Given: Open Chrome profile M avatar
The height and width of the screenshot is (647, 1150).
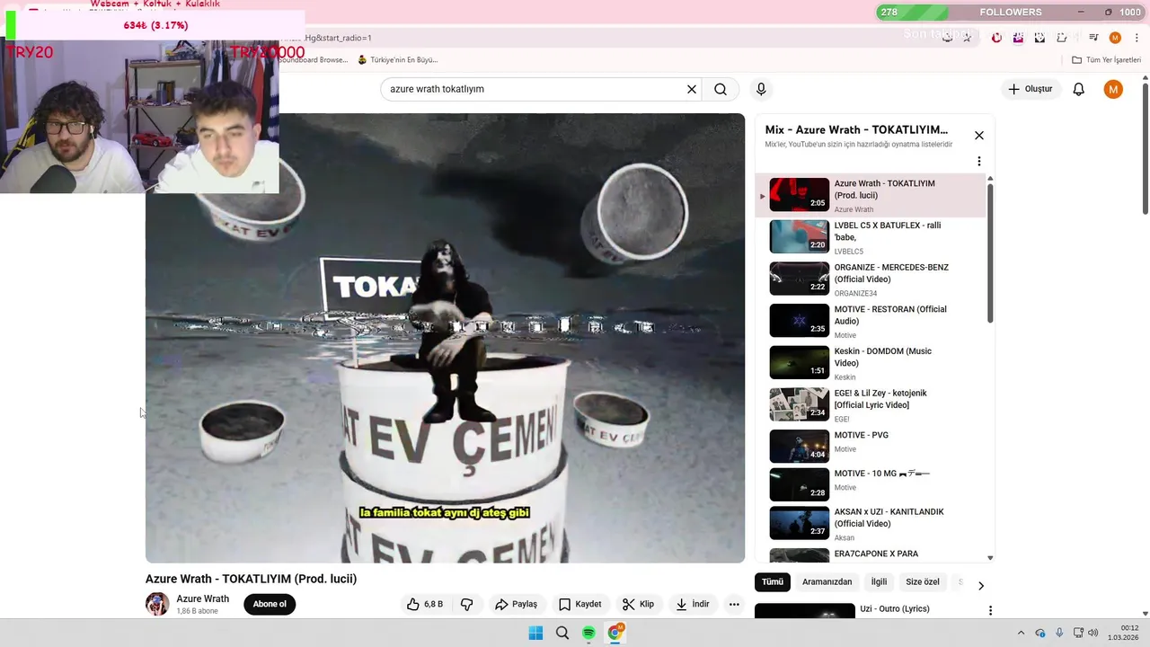Looking at the screenshot, I should click(x=1115, y=38).
